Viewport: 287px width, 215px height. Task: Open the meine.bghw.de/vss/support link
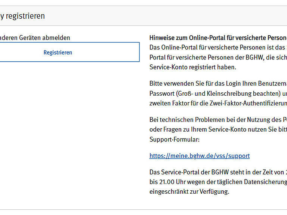(199, 156)
